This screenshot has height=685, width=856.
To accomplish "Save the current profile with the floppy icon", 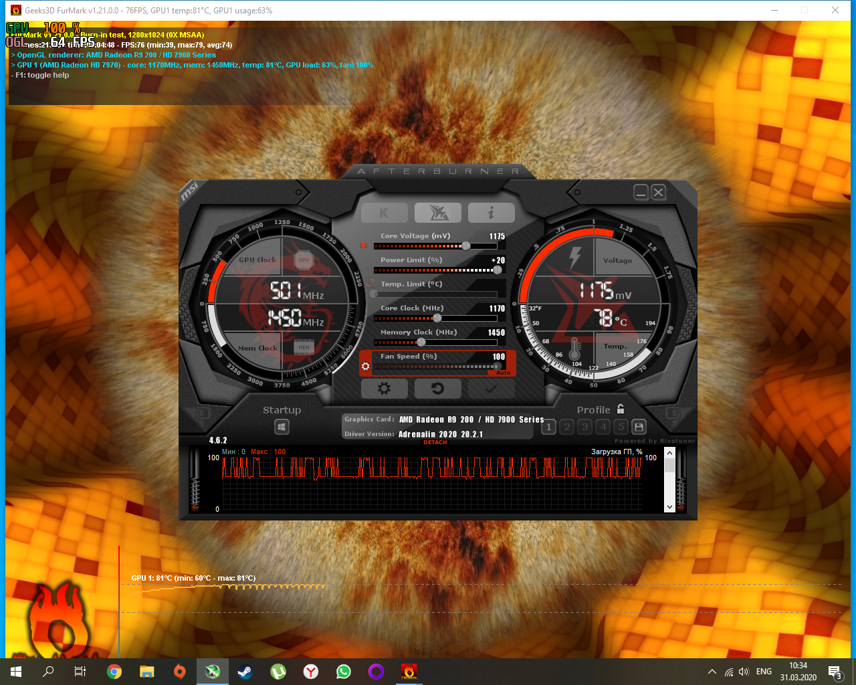I will pos(639,427).
